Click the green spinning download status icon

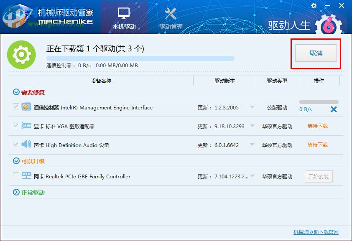(x=22, y=54)
